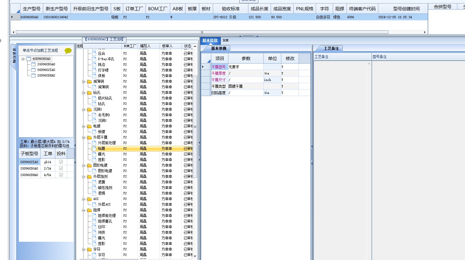
Task: Switch to the BOM tab
Action: [x=226, y=41]
